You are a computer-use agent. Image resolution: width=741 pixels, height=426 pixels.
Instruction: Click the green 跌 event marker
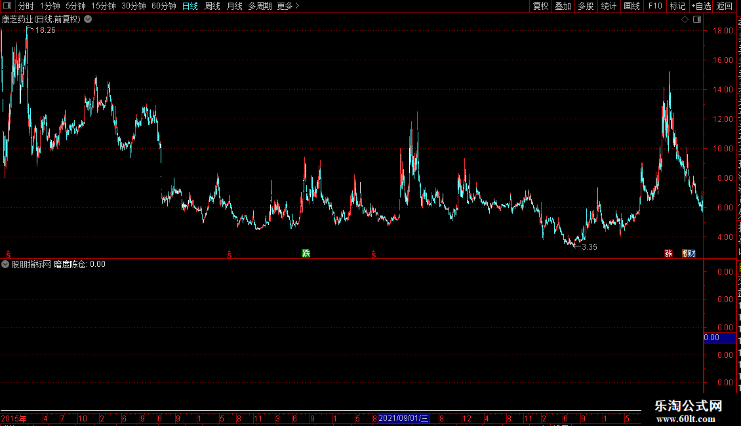[306, 254]
